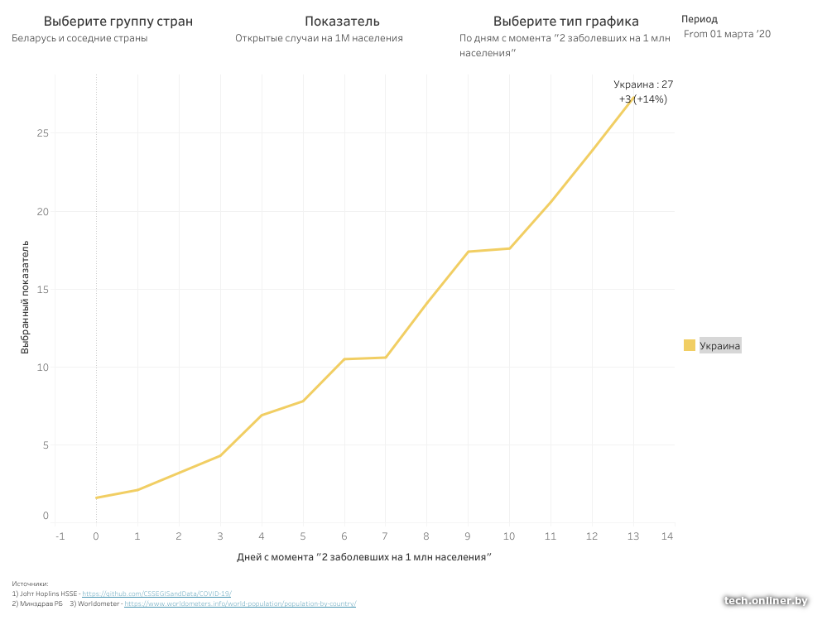This screenshot has height=620, width=827.
Task: Click the Ukraine line point at day 9
Action: (469, 252)
